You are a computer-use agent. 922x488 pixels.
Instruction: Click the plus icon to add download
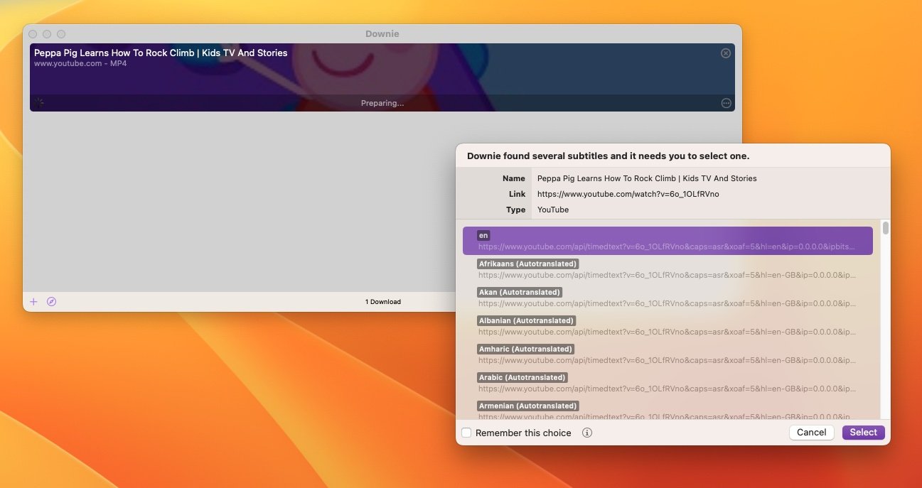[x=33, y=302]
